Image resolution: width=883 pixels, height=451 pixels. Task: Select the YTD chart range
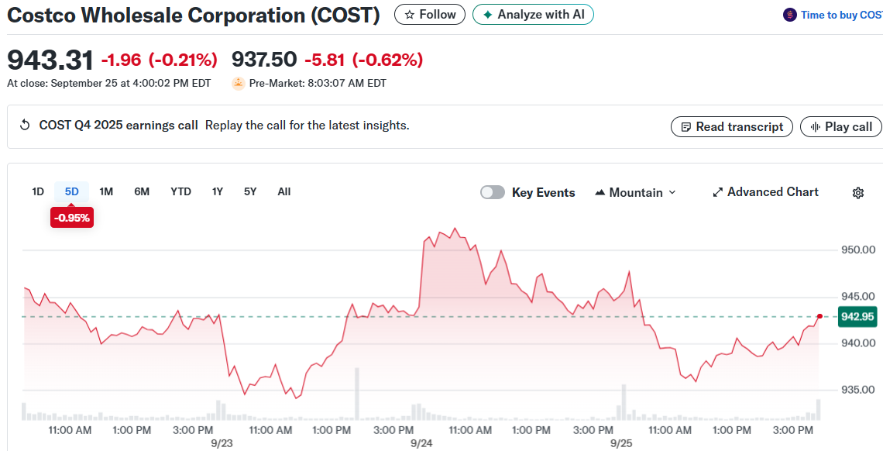[180, 191]
